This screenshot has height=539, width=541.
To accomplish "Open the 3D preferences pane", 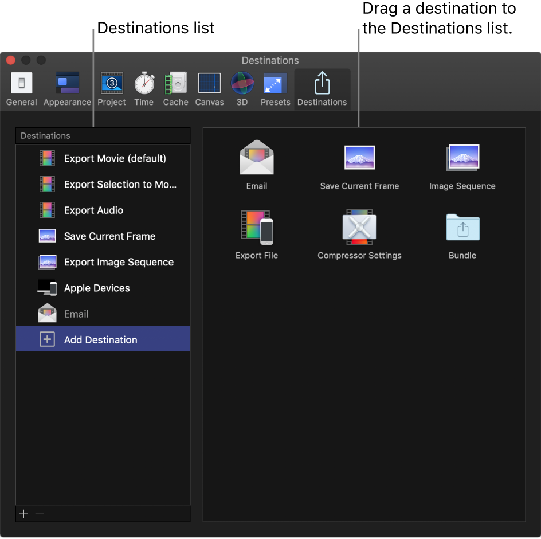I will pos(242,89).
